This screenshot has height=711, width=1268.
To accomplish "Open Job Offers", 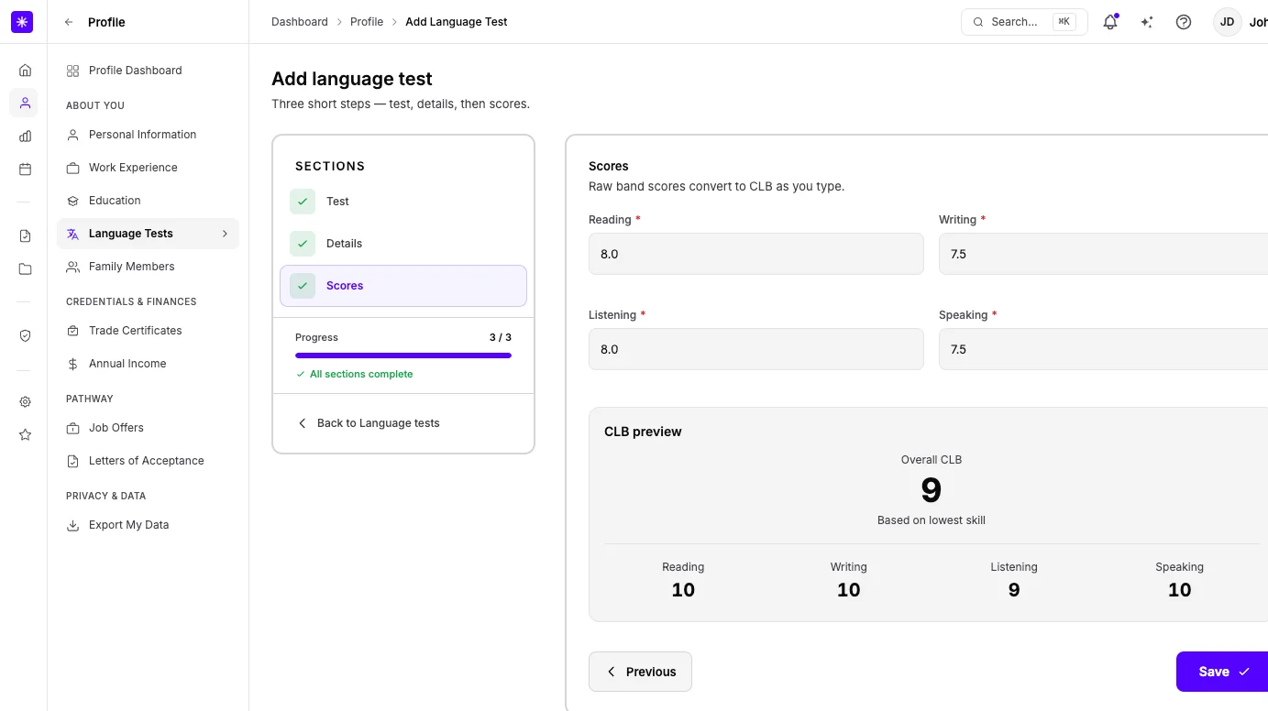I will click(x=148, y=428).
